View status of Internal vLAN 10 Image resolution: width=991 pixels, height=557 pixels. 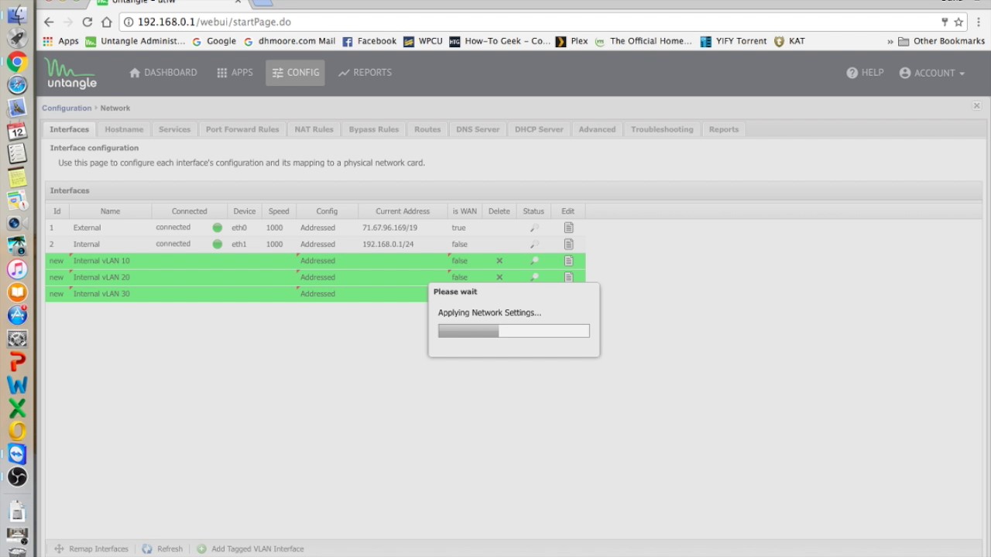point(534,261)
